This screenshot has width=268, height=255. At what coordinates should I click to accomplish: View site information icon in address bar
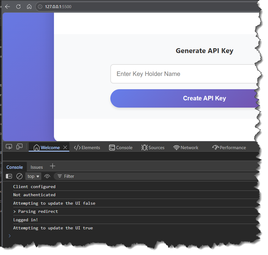(x=40, y=7)
